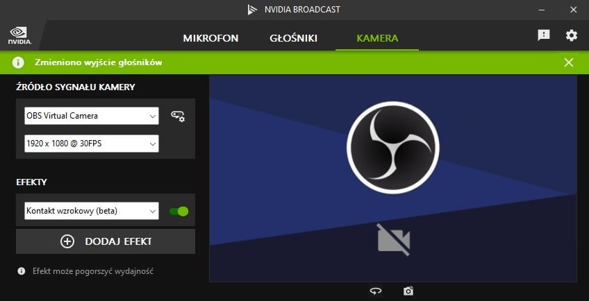The width and height of the screenshot is (589, 301).
Task: Click the camera-off icon in preview
Action: point(393,240)
